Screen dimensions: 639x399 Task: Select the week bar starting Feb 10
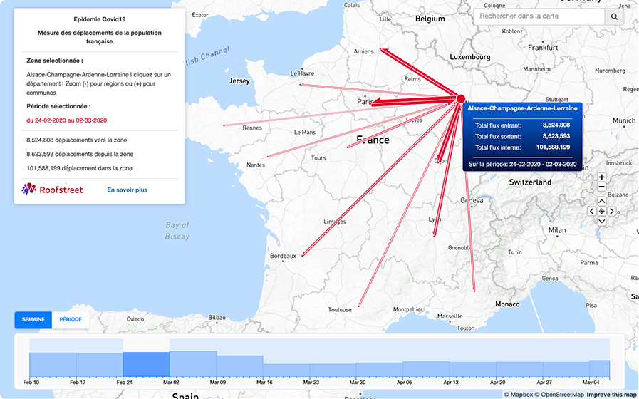53,365
